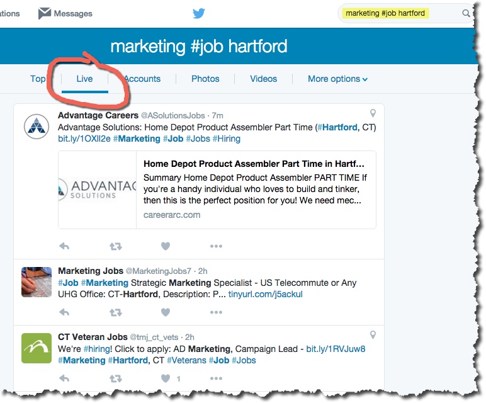Open Home Depot Product Assembler link card
This screenshot has height=403, width=486.
coord(217,190)
